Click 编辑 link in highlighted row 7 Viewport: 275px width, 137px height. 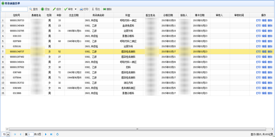(264, 52)
